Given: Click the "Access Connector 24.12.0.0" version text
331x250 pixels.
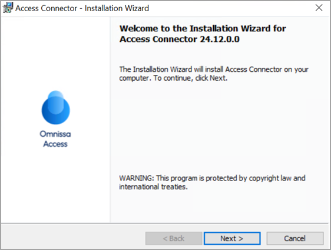Looking at the screenshot, I should click(180, 39).
